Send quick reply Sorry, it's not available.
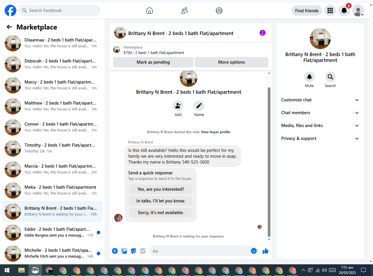The height and width of the screenshot is (276, 373). (x=161, y=213)
